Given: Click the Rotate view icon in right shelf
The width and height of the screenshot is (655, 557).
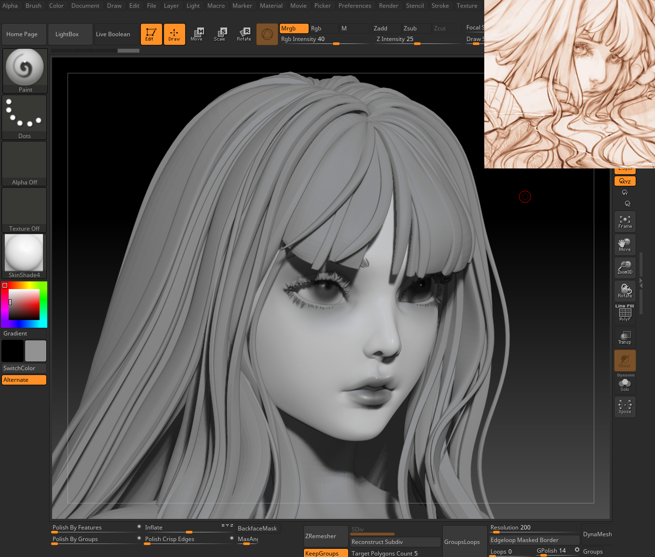Looking at the screenshot, I should (625, 291).
